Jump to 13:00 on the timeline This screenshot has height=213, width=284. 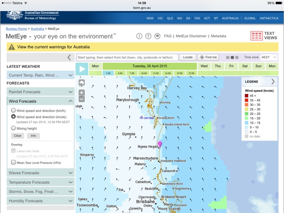155,73
